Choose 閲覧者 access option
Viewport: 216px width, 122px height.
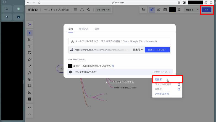[167, 80]
